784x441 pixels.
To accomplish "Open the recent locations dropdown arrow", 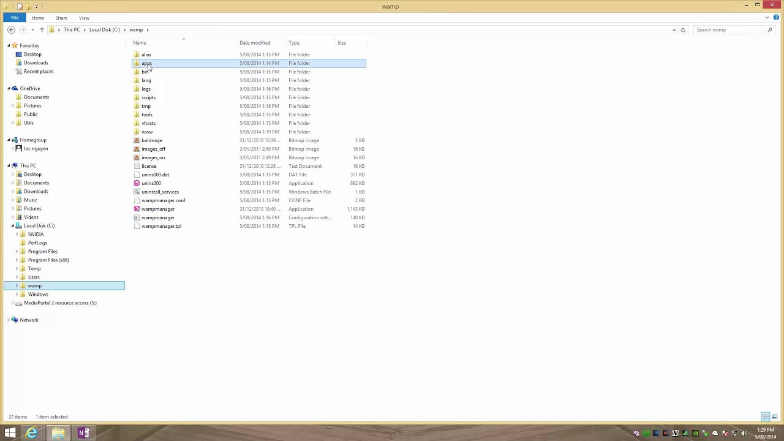I will click(x=33, y=29).
